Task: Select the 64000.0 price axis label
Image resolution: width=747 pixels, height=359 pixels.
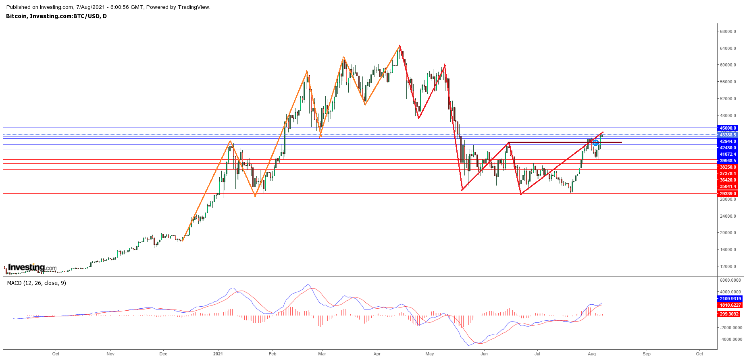Action: (728, 48)
